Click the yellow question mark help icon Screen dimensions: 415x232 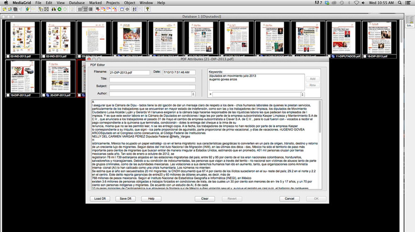click(147, 9)
